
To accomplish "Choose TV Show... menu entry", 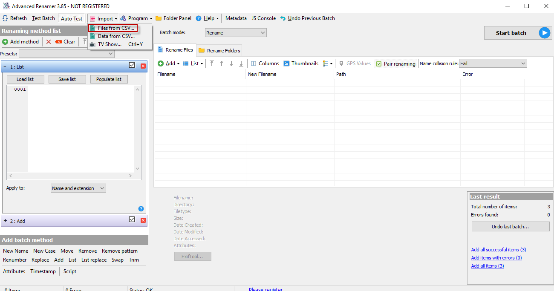I will click(x=116, y=44).
